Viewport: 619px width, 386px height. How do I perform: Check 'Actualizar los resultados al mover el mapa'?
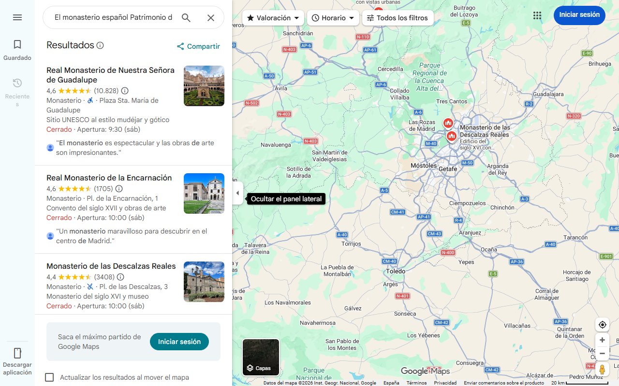pos(49,377)
